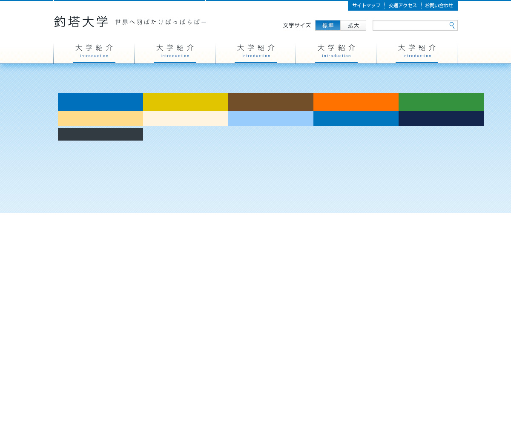
Task: Select the pale cream color swatch
Action: click(186, 119)
